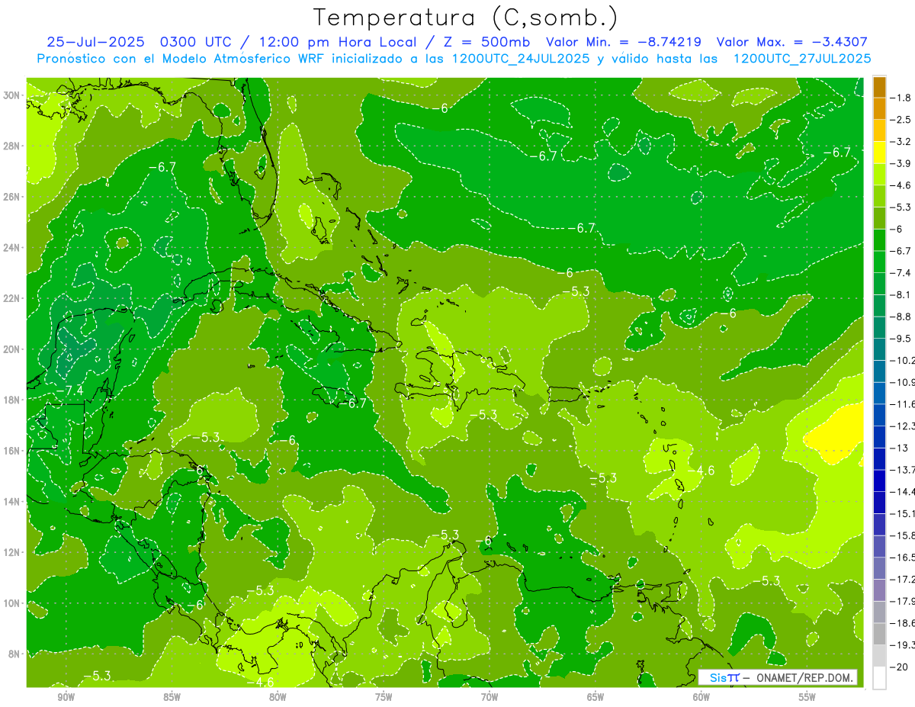
Task: Click the '10N' latitude axis label
Action: (11, 603)
